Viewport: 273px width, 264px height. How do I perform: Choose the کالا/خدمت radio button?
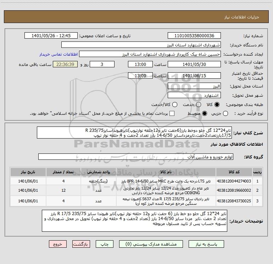(x=175, y=105)
